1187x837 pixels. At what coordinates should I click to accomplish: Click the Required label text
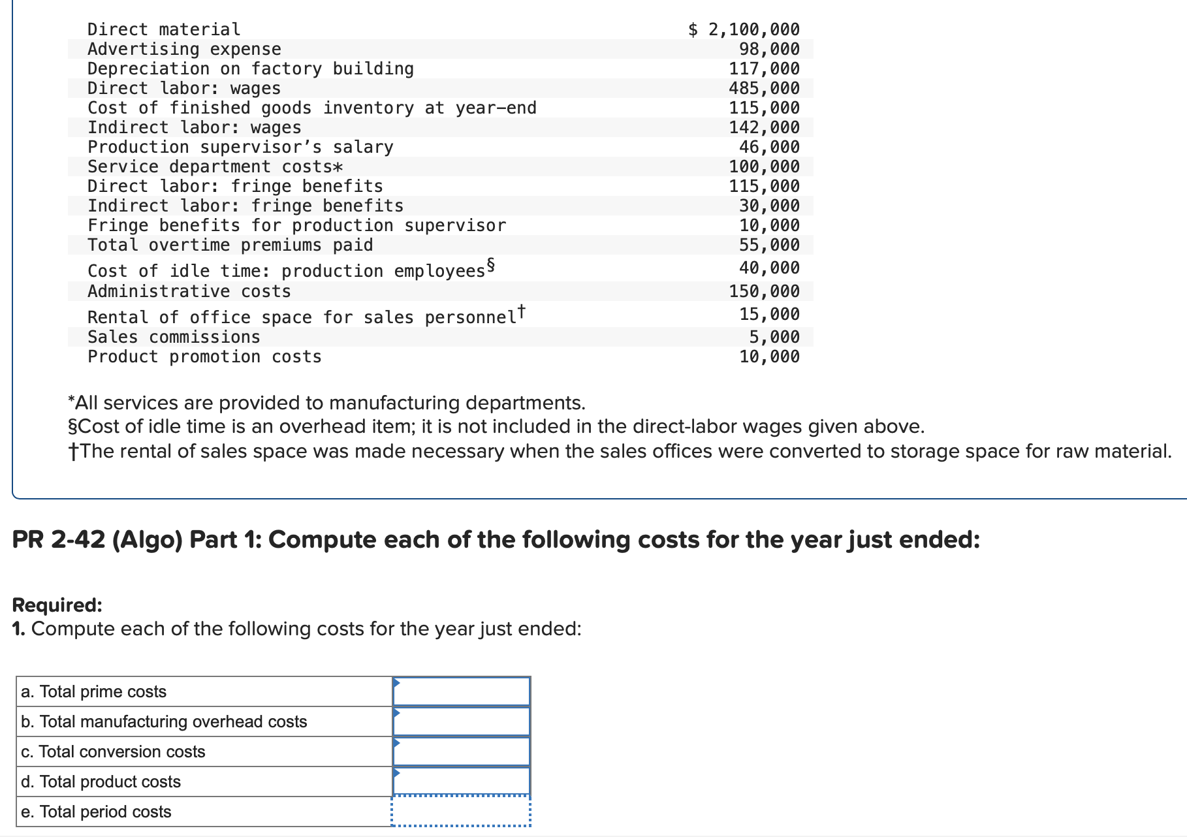click(x=56, y=605)
